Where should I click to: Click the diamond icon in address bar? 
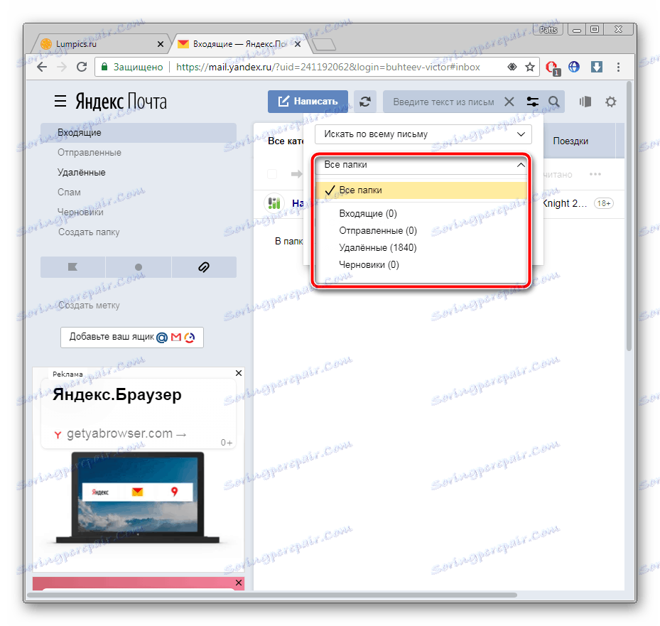point(512,67)
